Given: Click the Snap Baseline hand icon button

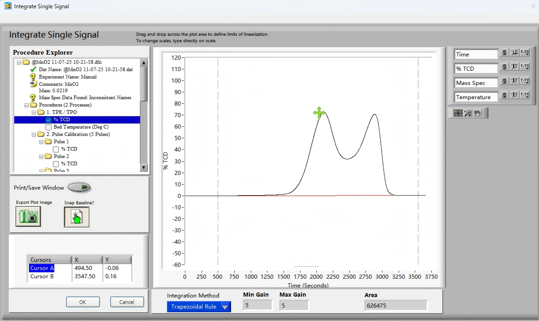Looking at the screenshot, I should pyautogui.click(x=77, y=217).
